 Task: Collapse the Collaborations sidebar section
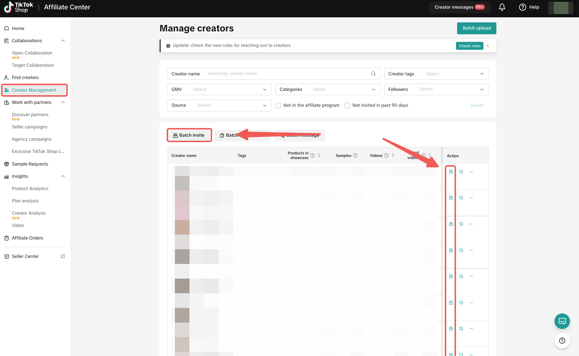[63, 41]
